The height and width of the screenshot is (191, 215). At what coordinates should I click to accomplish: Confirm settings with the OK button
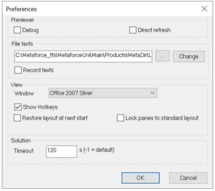140,178
